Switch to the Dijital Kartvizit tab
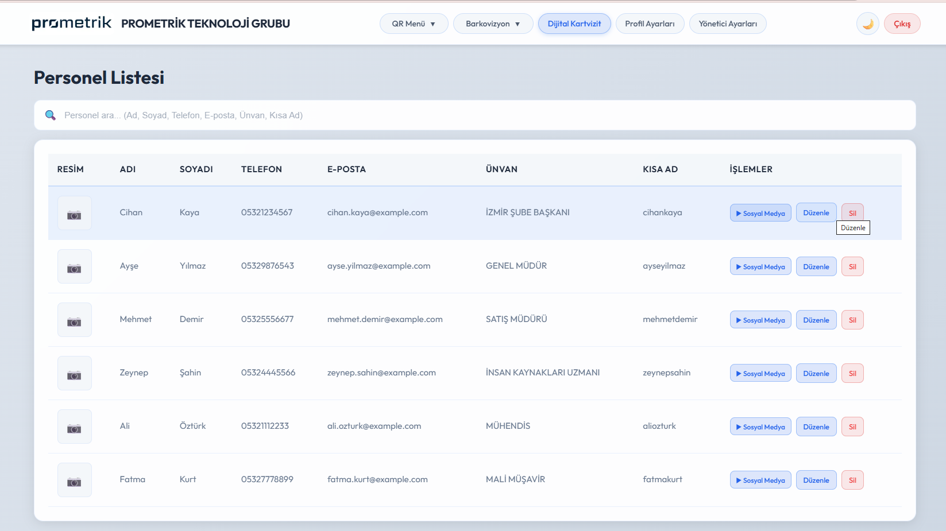This screenshot has height=531, width=946. tap(574, 24)
